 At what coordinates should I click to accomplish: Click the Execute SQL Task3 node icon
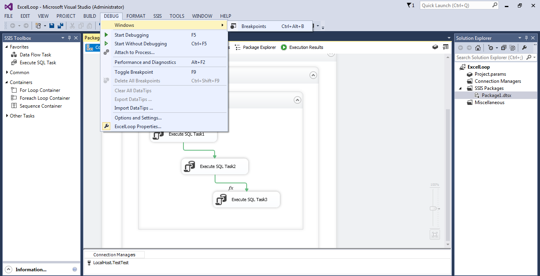click(x=221, y=200)
